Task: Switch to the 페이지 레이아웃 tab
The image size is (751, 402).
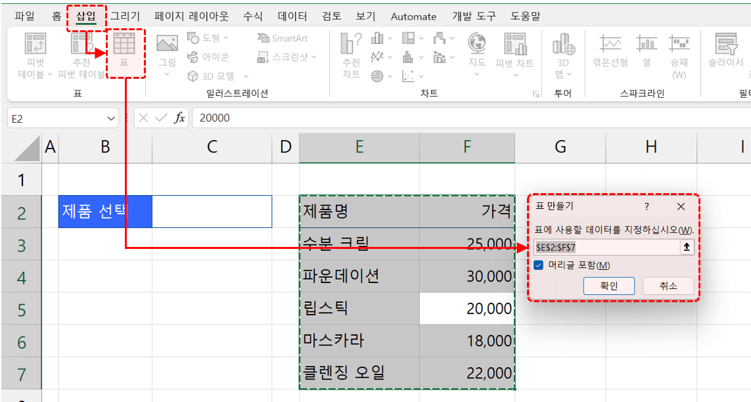Action: coord(191,16)
